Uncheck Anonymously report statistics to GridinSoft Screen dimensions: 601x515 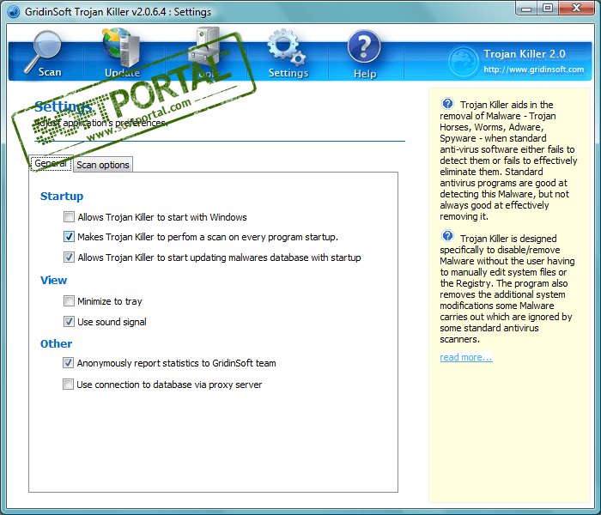click(68, 362)
